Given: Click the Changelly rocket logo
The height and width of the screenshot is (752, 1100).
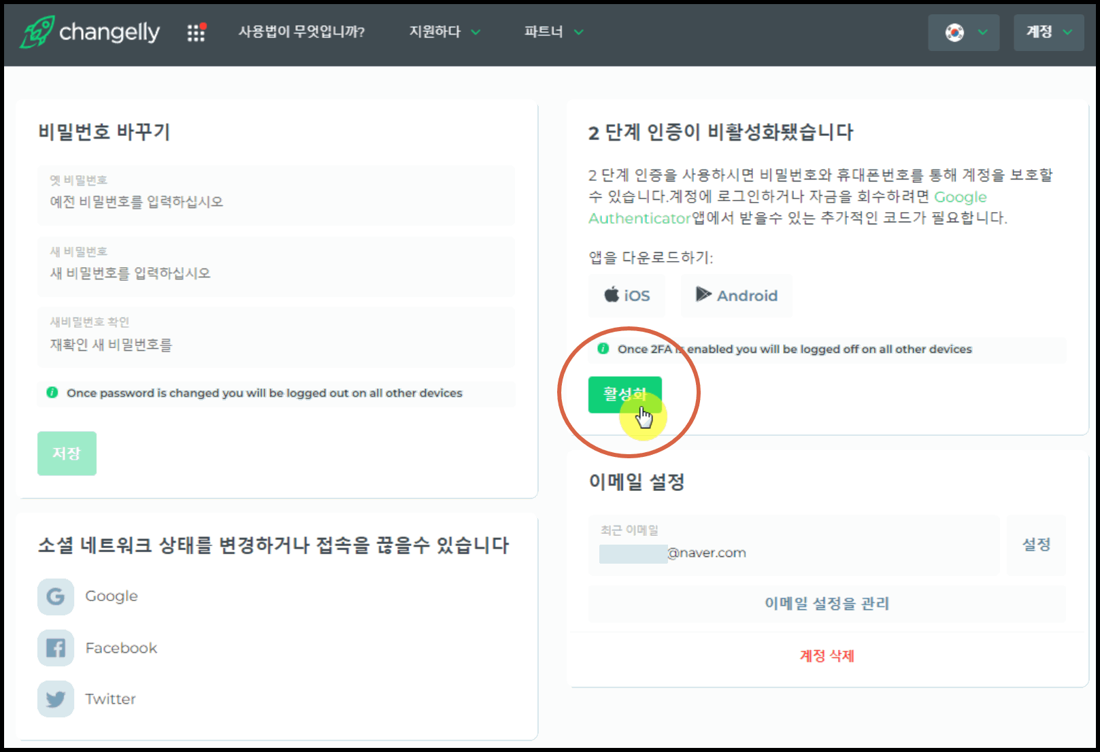Looking at the screenshot, I should 37,32.
